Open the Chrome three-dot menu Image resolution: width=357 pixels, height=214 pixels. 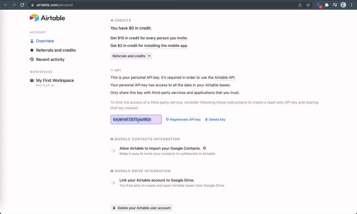click(351, 5)
